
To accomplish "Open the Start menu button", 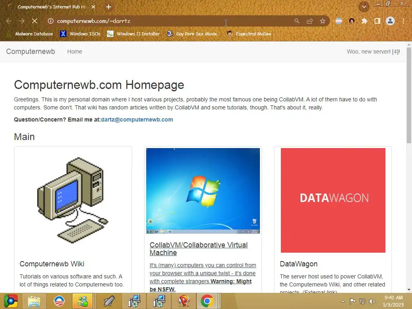I will 10,301.
